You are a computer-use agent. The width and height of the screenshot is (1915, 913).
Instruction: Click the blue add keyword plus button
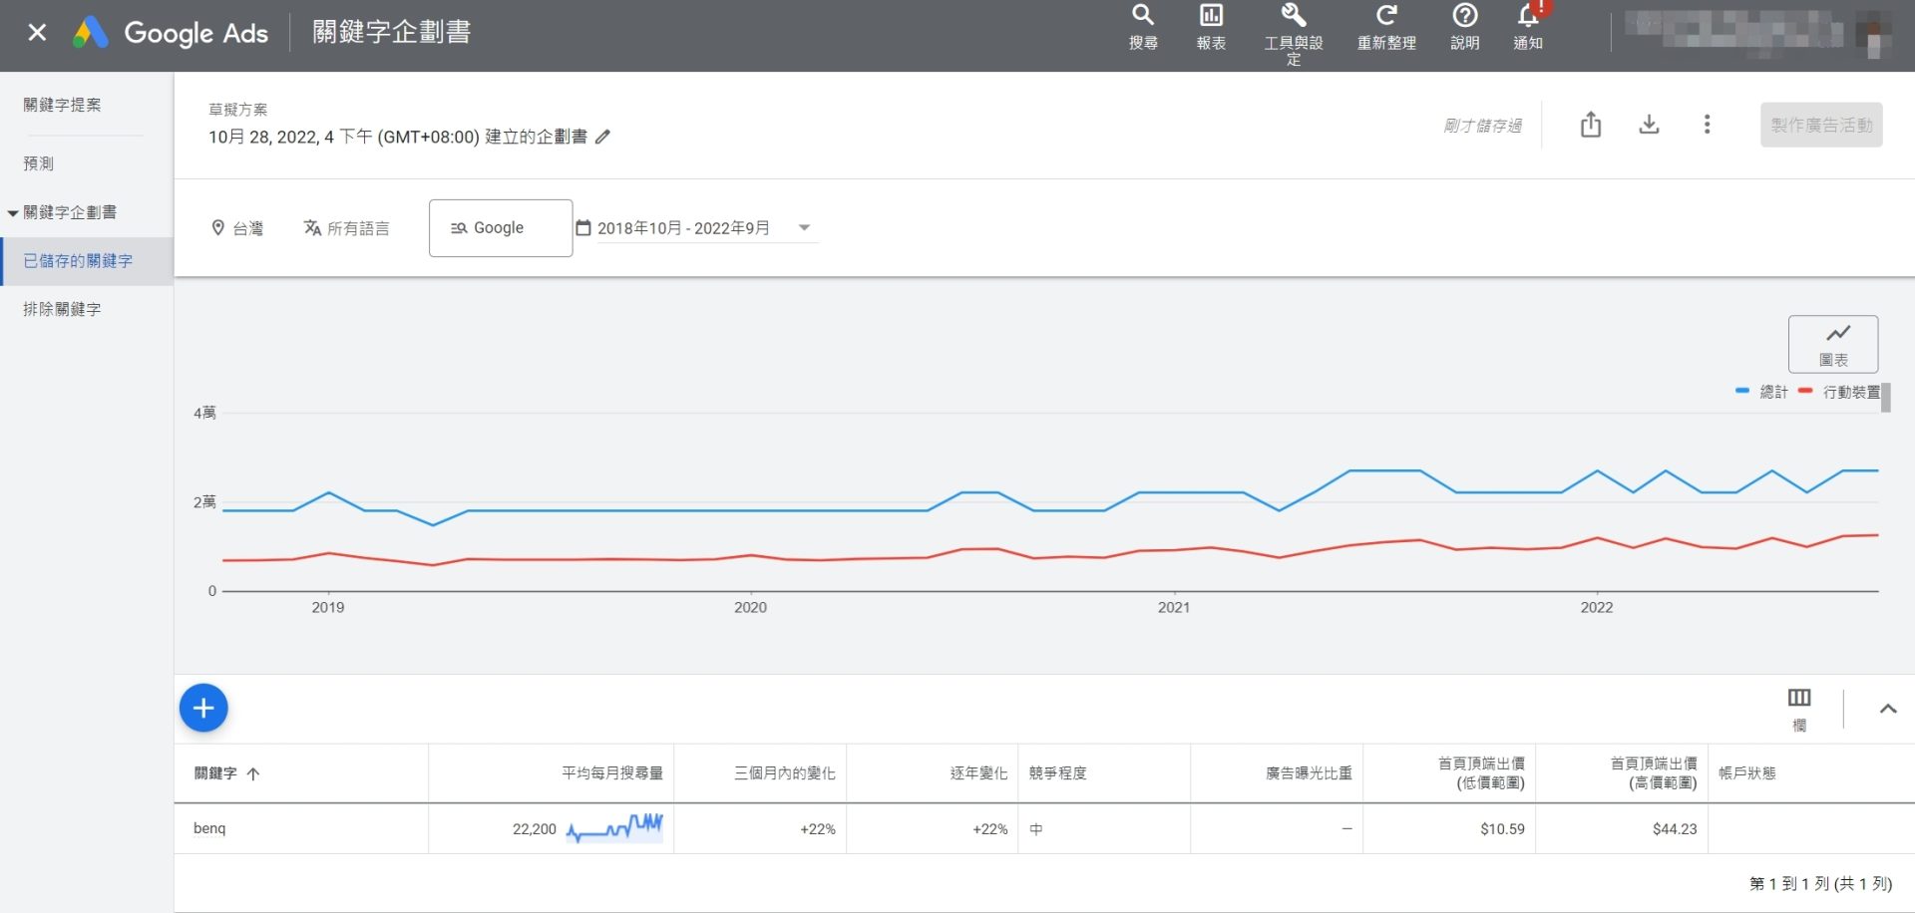(203, 708)
